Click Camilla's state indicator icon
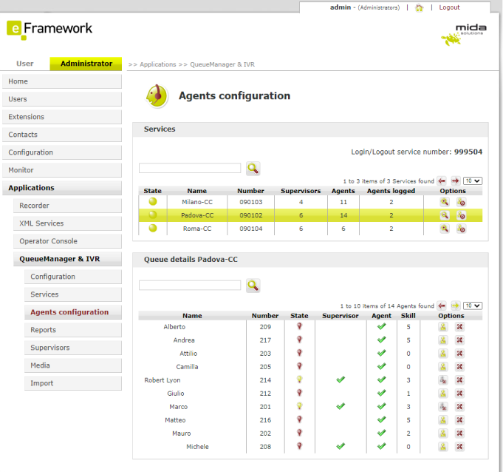 pos(299,366)
